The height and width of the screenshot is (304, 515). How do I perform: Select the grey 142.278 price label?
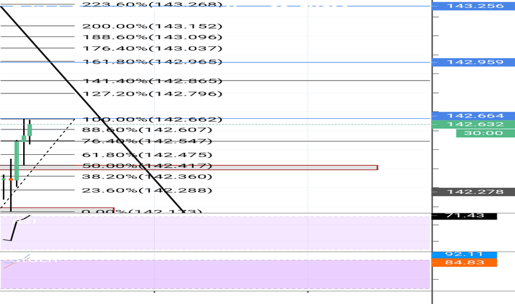click(x=474, y=192)
